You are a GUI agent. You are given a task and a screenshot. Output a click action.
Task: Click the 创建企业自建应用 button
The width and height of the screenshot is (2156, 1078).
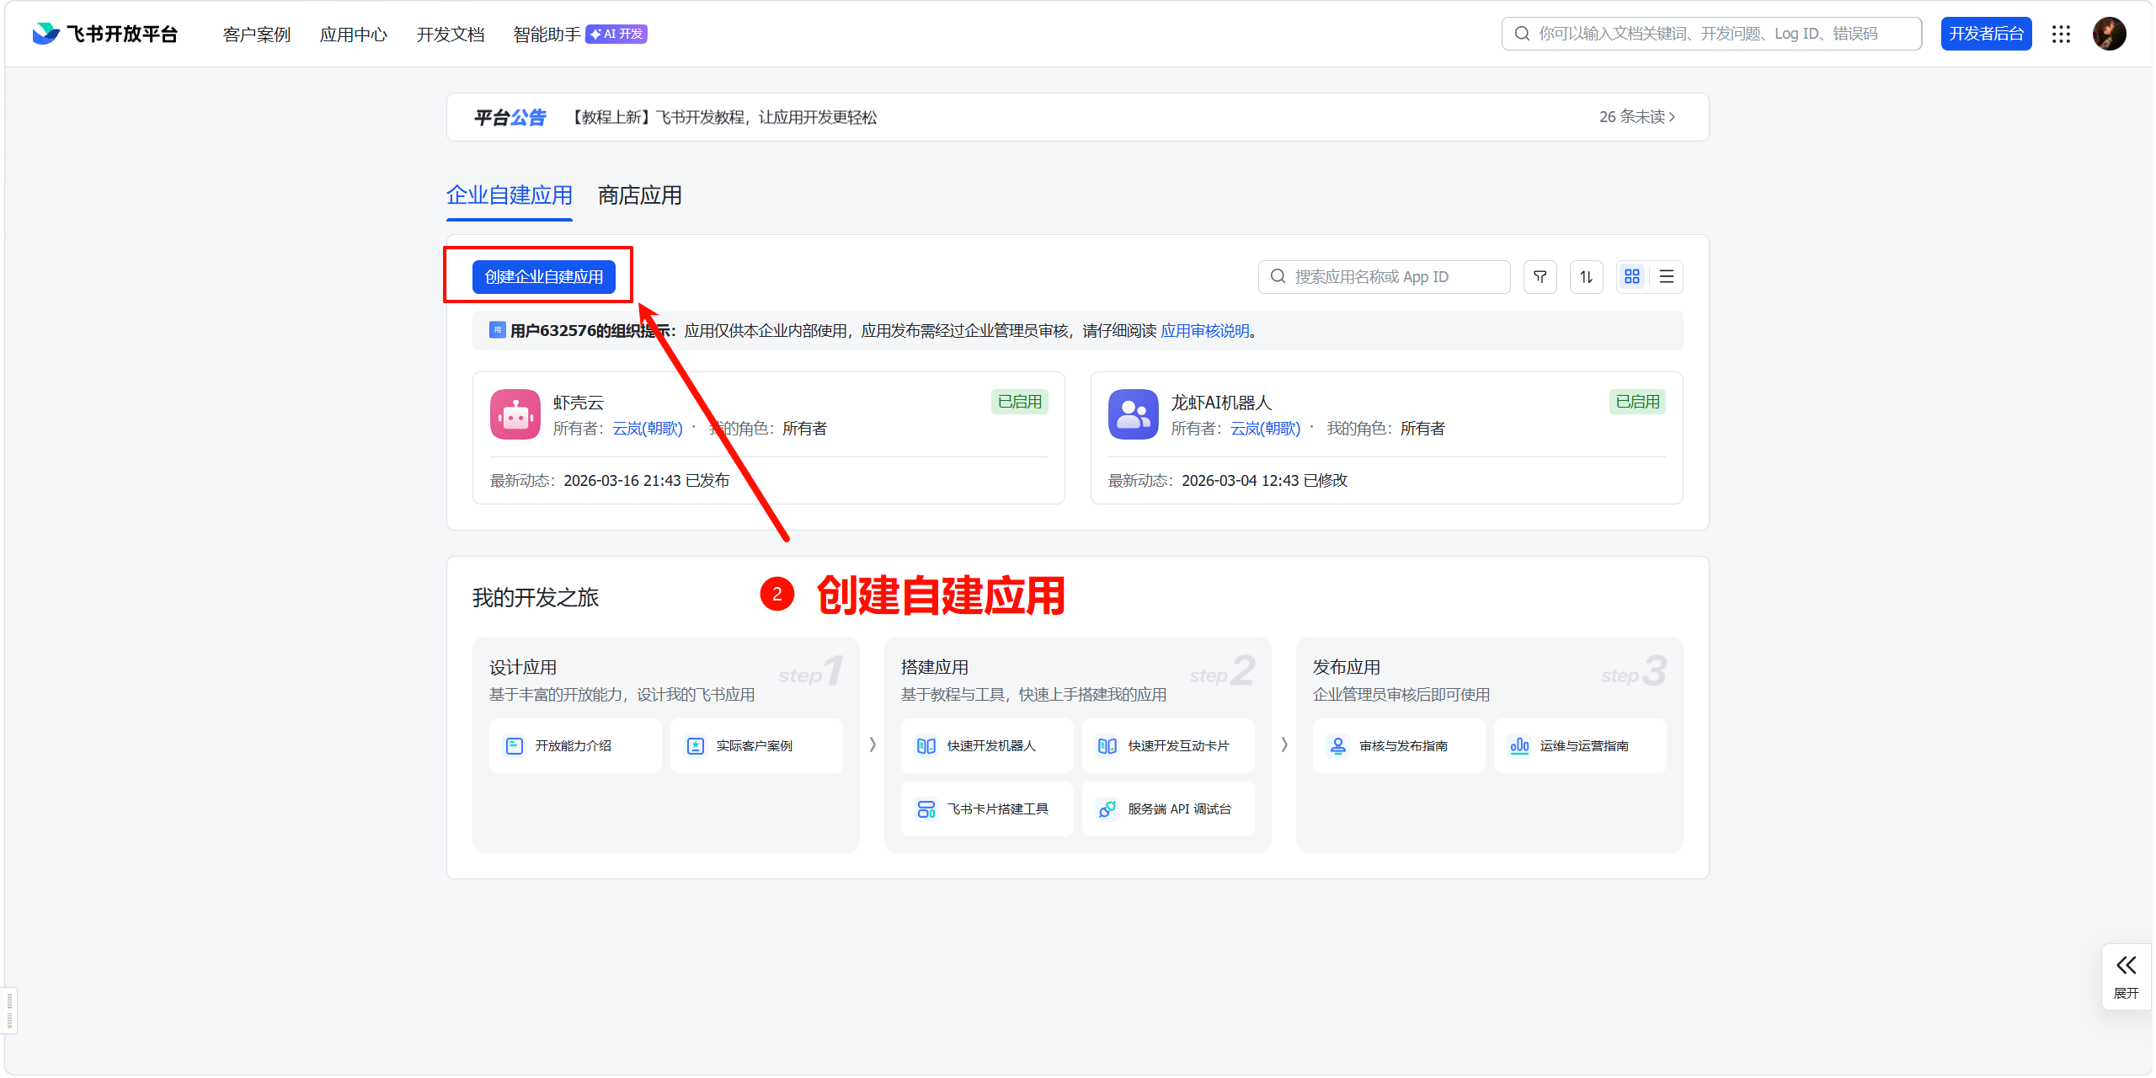coord(544,276)
